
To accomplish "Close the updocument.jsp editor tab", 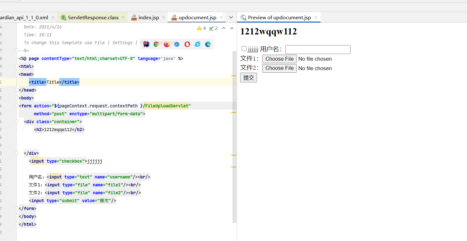I will click(221, 18).
